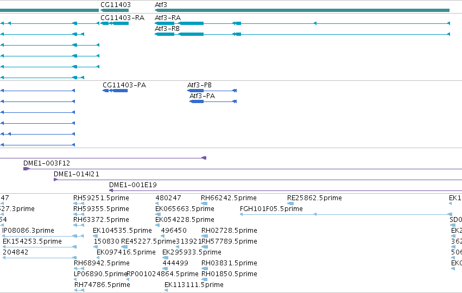Screen dimensions: 462x293
Task: Select EST RP001024864.5prime
Action: point(162,274)
